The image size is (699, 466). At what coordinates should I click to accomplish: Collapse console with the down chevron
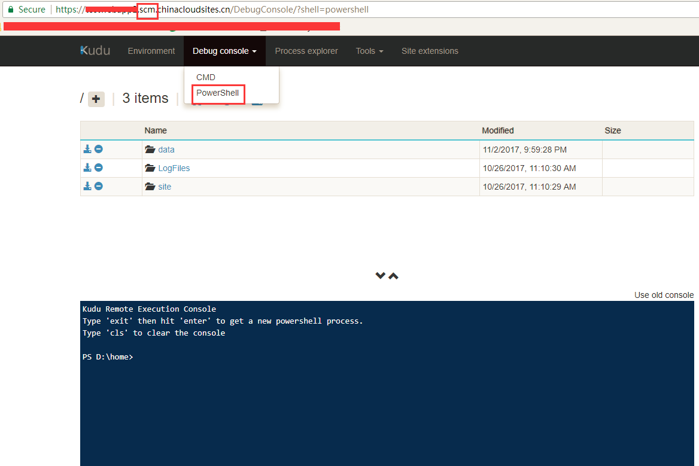[x=380, y=276]
